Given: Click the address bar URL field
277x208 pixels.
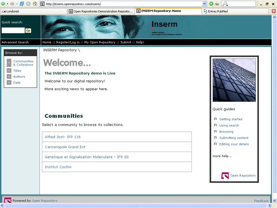Looking at the screenshot, I should (x=123, y=4).
